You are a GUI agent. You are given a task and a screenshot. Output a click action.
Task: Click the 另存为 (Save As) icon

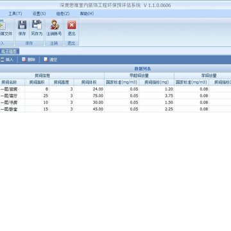37,25
